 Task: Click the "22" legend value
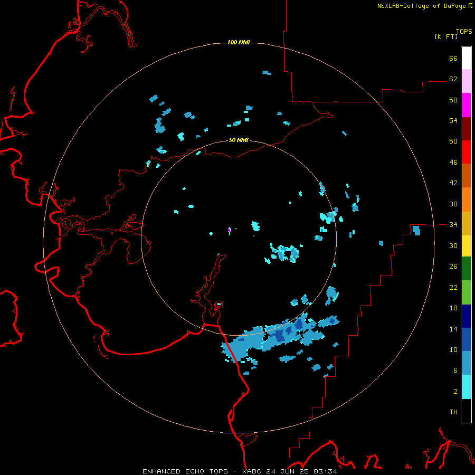[453, 287]
